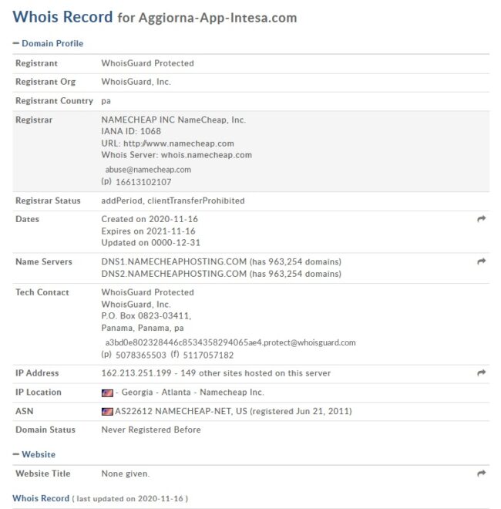Click the P.O. Box 0823-03411 address line
This screenshot has height=509, width=501.
pos(146,316)
